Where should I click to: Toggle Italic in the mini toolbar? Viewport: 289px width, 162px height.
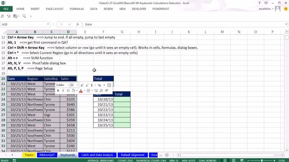[x=63, y=90]
